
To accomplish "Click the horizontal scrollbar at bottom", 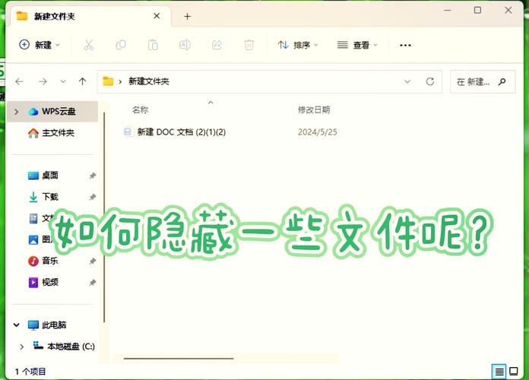I will pos(179,358).
